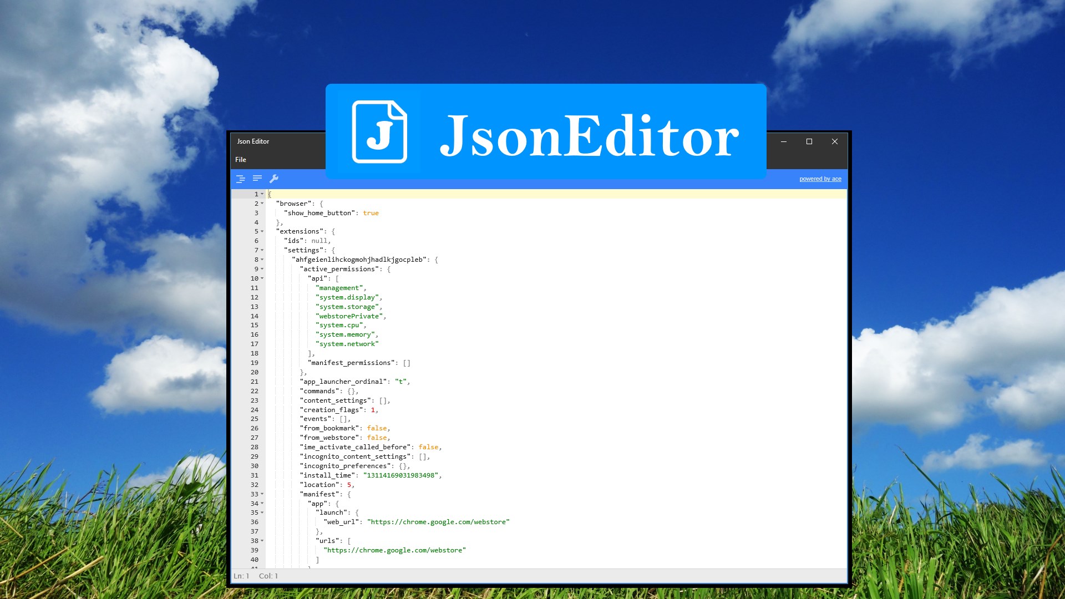Image resolution: width=1065 pixels, height=599 pixels.
Task: Click the powered by ace link
Action: point(820,179)
